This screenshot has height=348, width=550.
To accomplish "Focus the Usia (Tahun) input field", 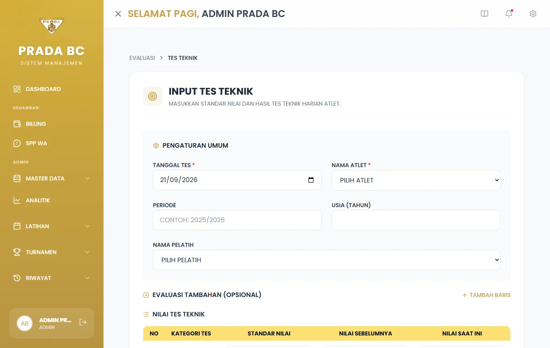I will pyautogui.click(x=416, y=220).
